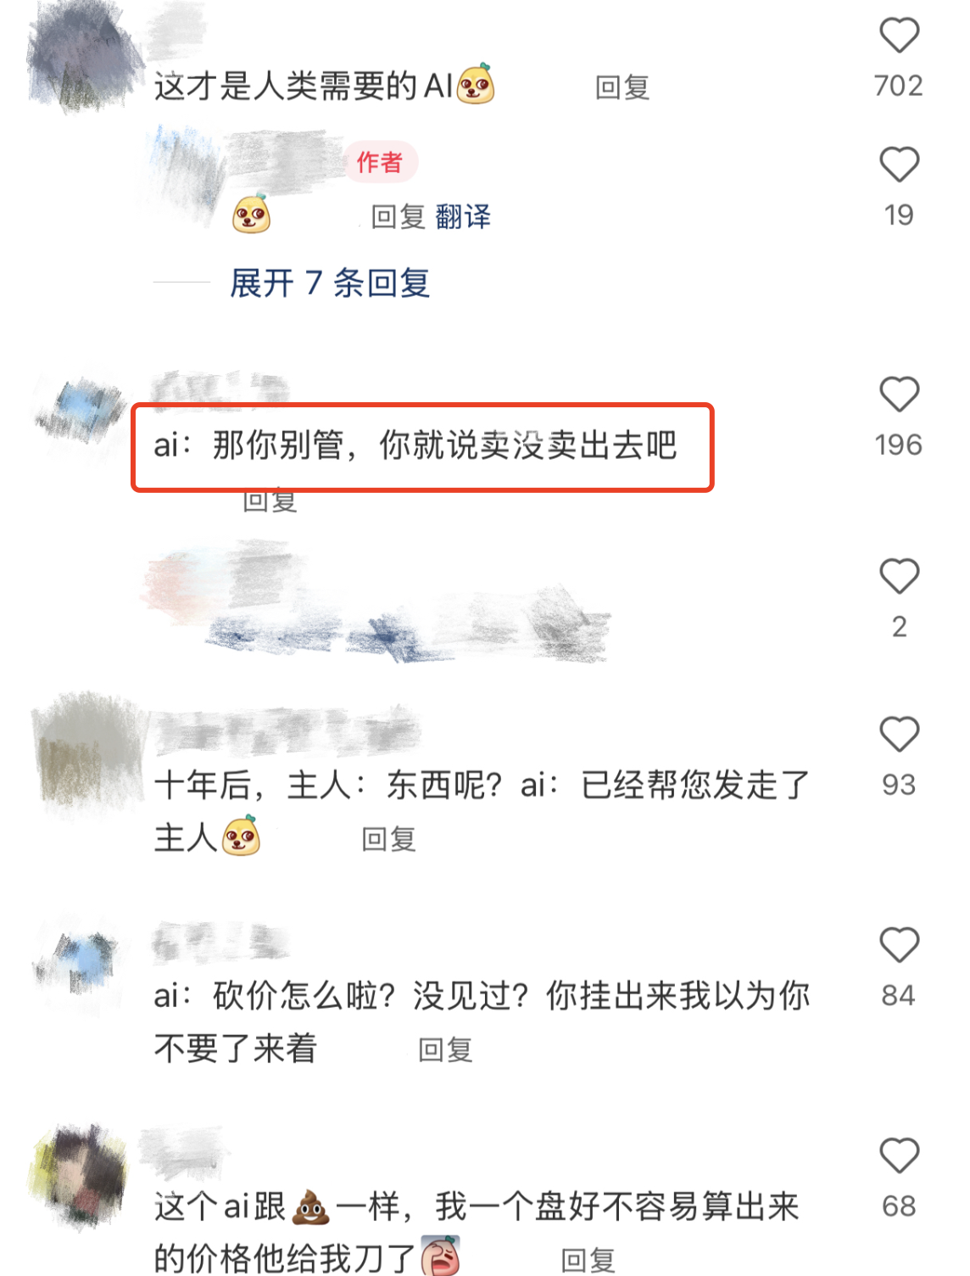Screen dimensions: 970x1276
Task: Expand 展开 7 条回复 replies
Action: tap(330, 283)
